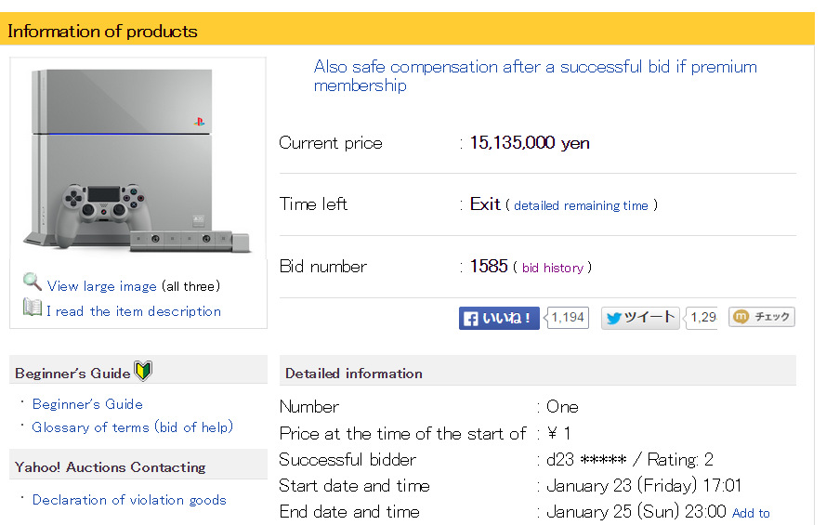The width and height of the screenshot is (826, 525).
Task: Click the Add to link by end date
Action: pos(751,513)
